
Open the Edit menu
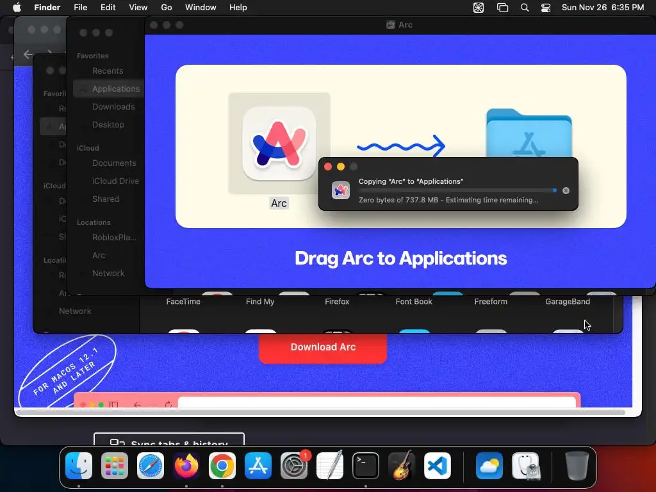point(108,8)
